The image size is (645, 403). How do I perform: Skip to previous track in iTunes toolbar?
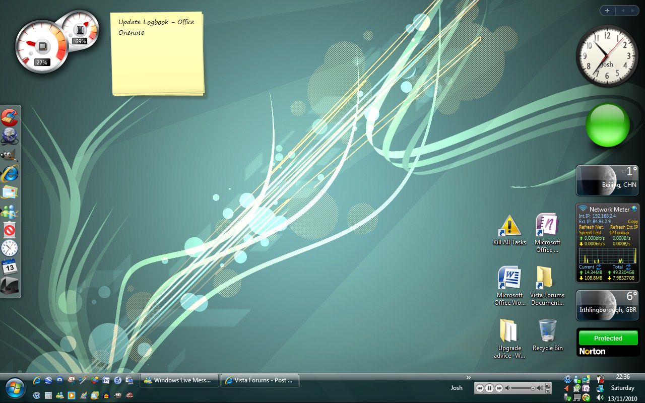[x=480, y=388]
